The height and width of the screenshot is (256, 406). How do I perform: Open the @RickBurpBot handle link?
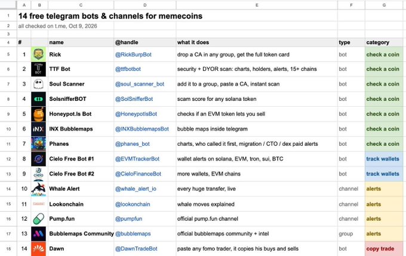(x=133, y=55)
